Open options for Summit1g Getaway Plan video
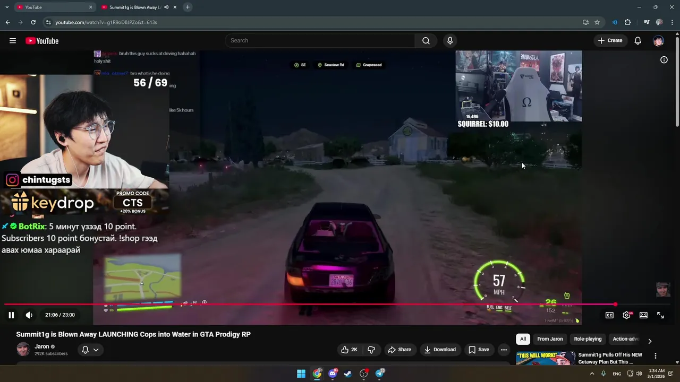Viewport: 680px width, 382px height. click(x=655, y=356)
